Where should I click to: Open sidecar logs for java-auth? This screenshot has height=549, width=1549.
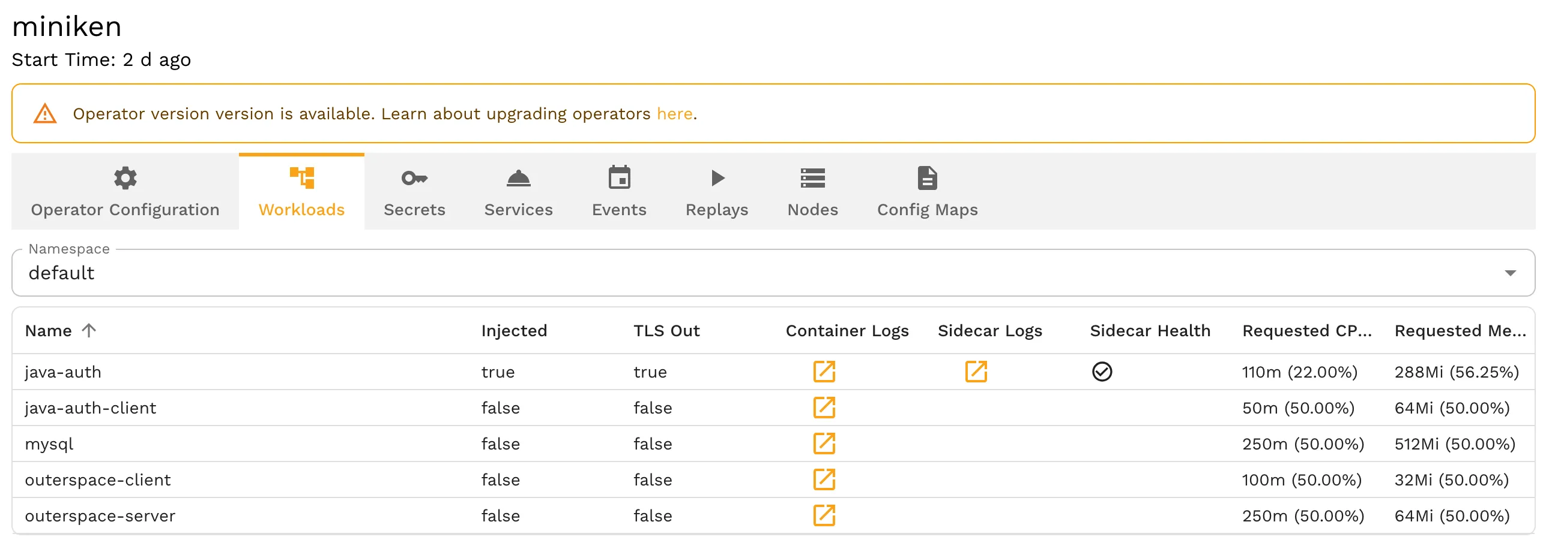click(x=976, y=372)
